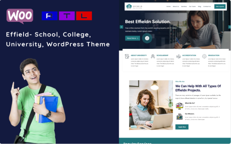Open the About University heading
The height and width of the screenshot is (144, 231).
point(139,56)
